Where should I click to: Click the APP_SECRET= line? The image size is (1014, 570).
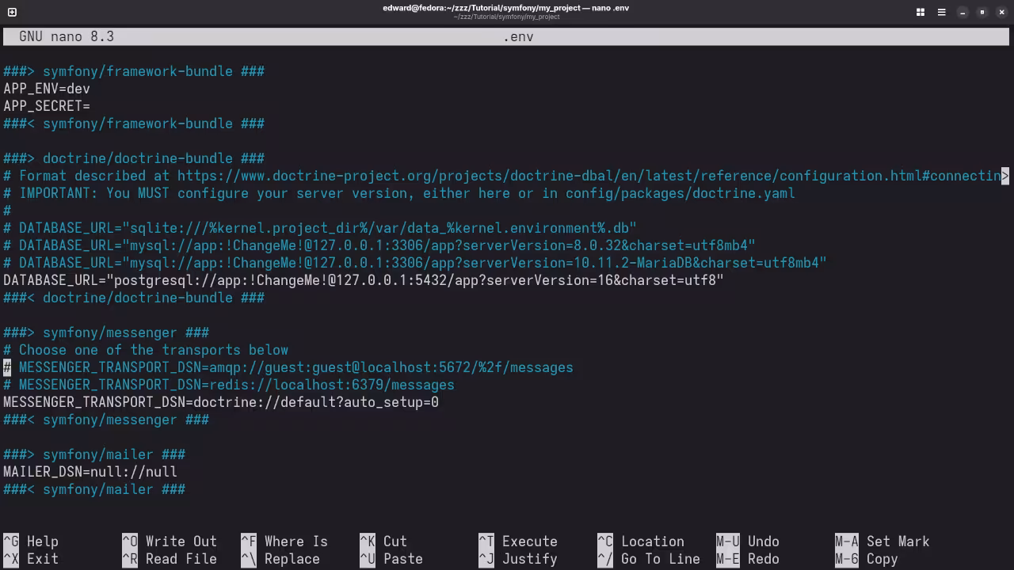[47, 106]
